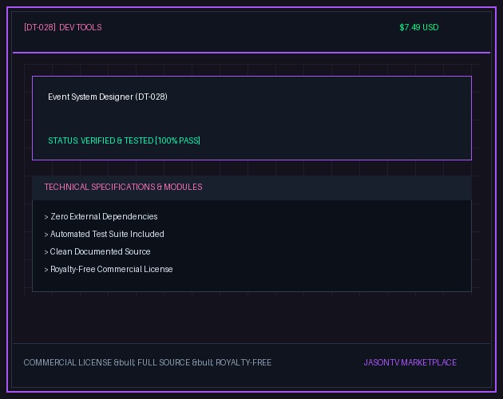Screen dimensions: 503x399
Task: Click the arrow before Zero External Dependencies
Action: click(46, 217)
